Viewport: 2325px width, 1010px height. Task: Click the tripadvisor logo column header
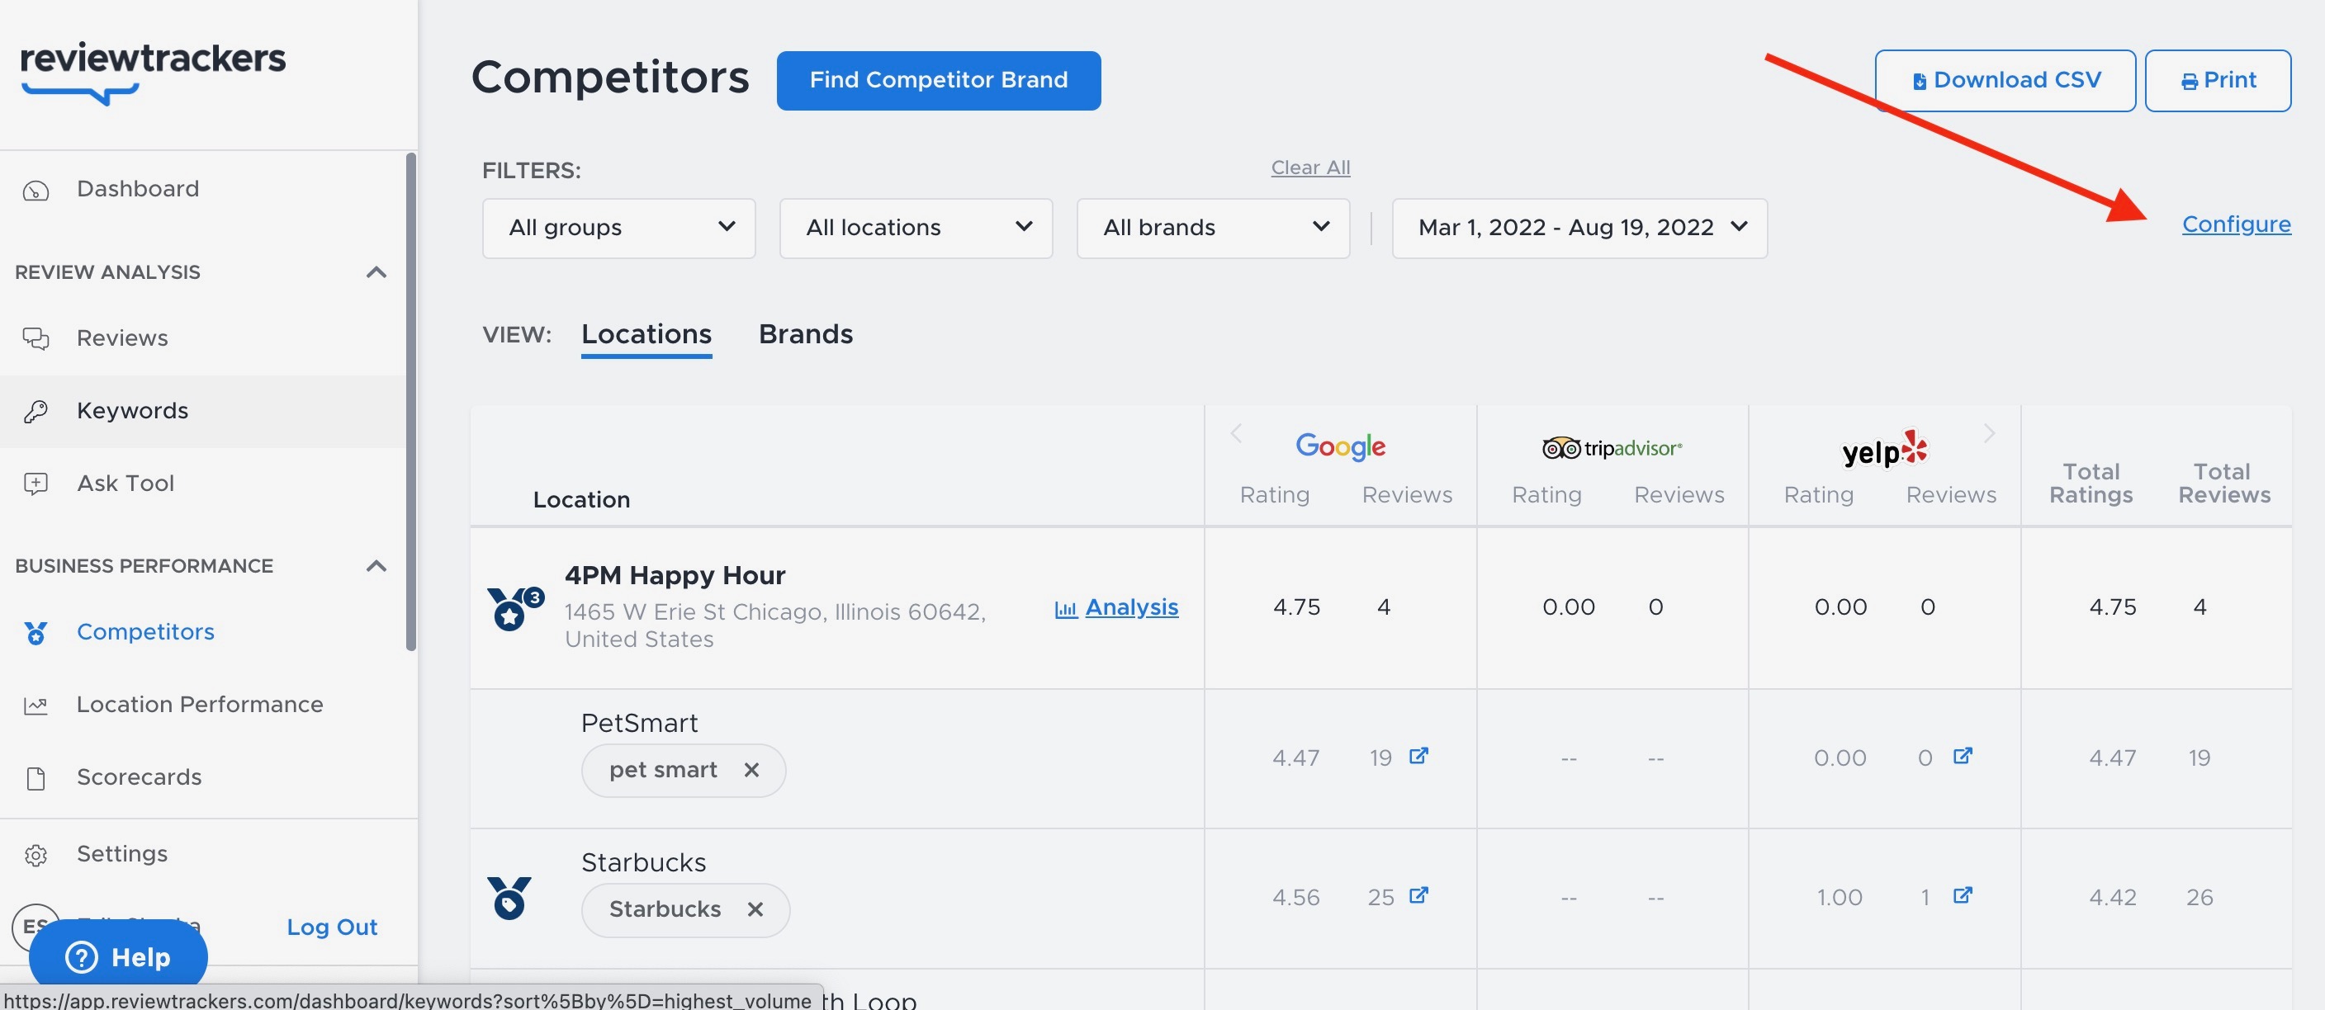[x=1612, y=448]
